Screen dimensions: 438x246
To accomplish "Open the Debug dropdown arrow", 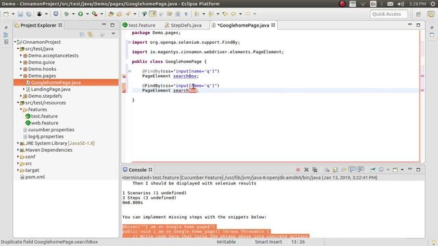I will 73,14.
